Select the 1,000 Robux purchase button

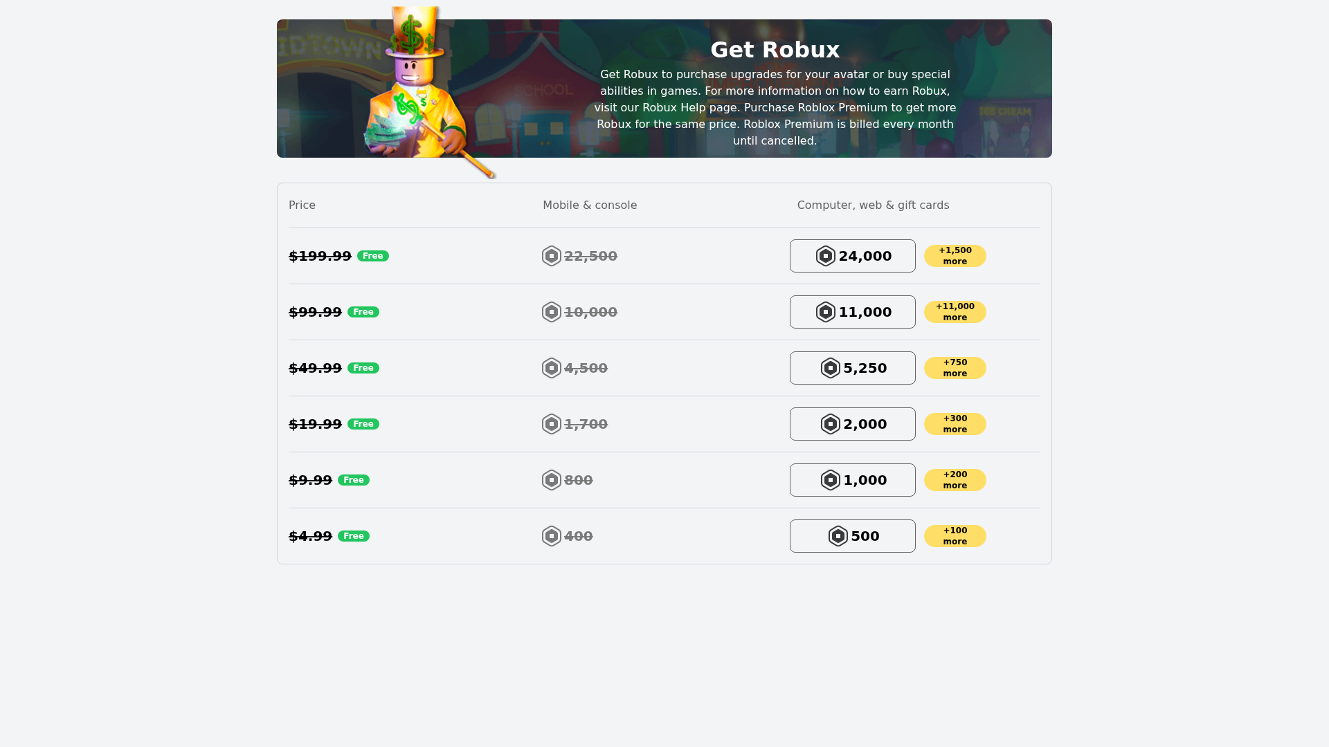click(852, 479)
